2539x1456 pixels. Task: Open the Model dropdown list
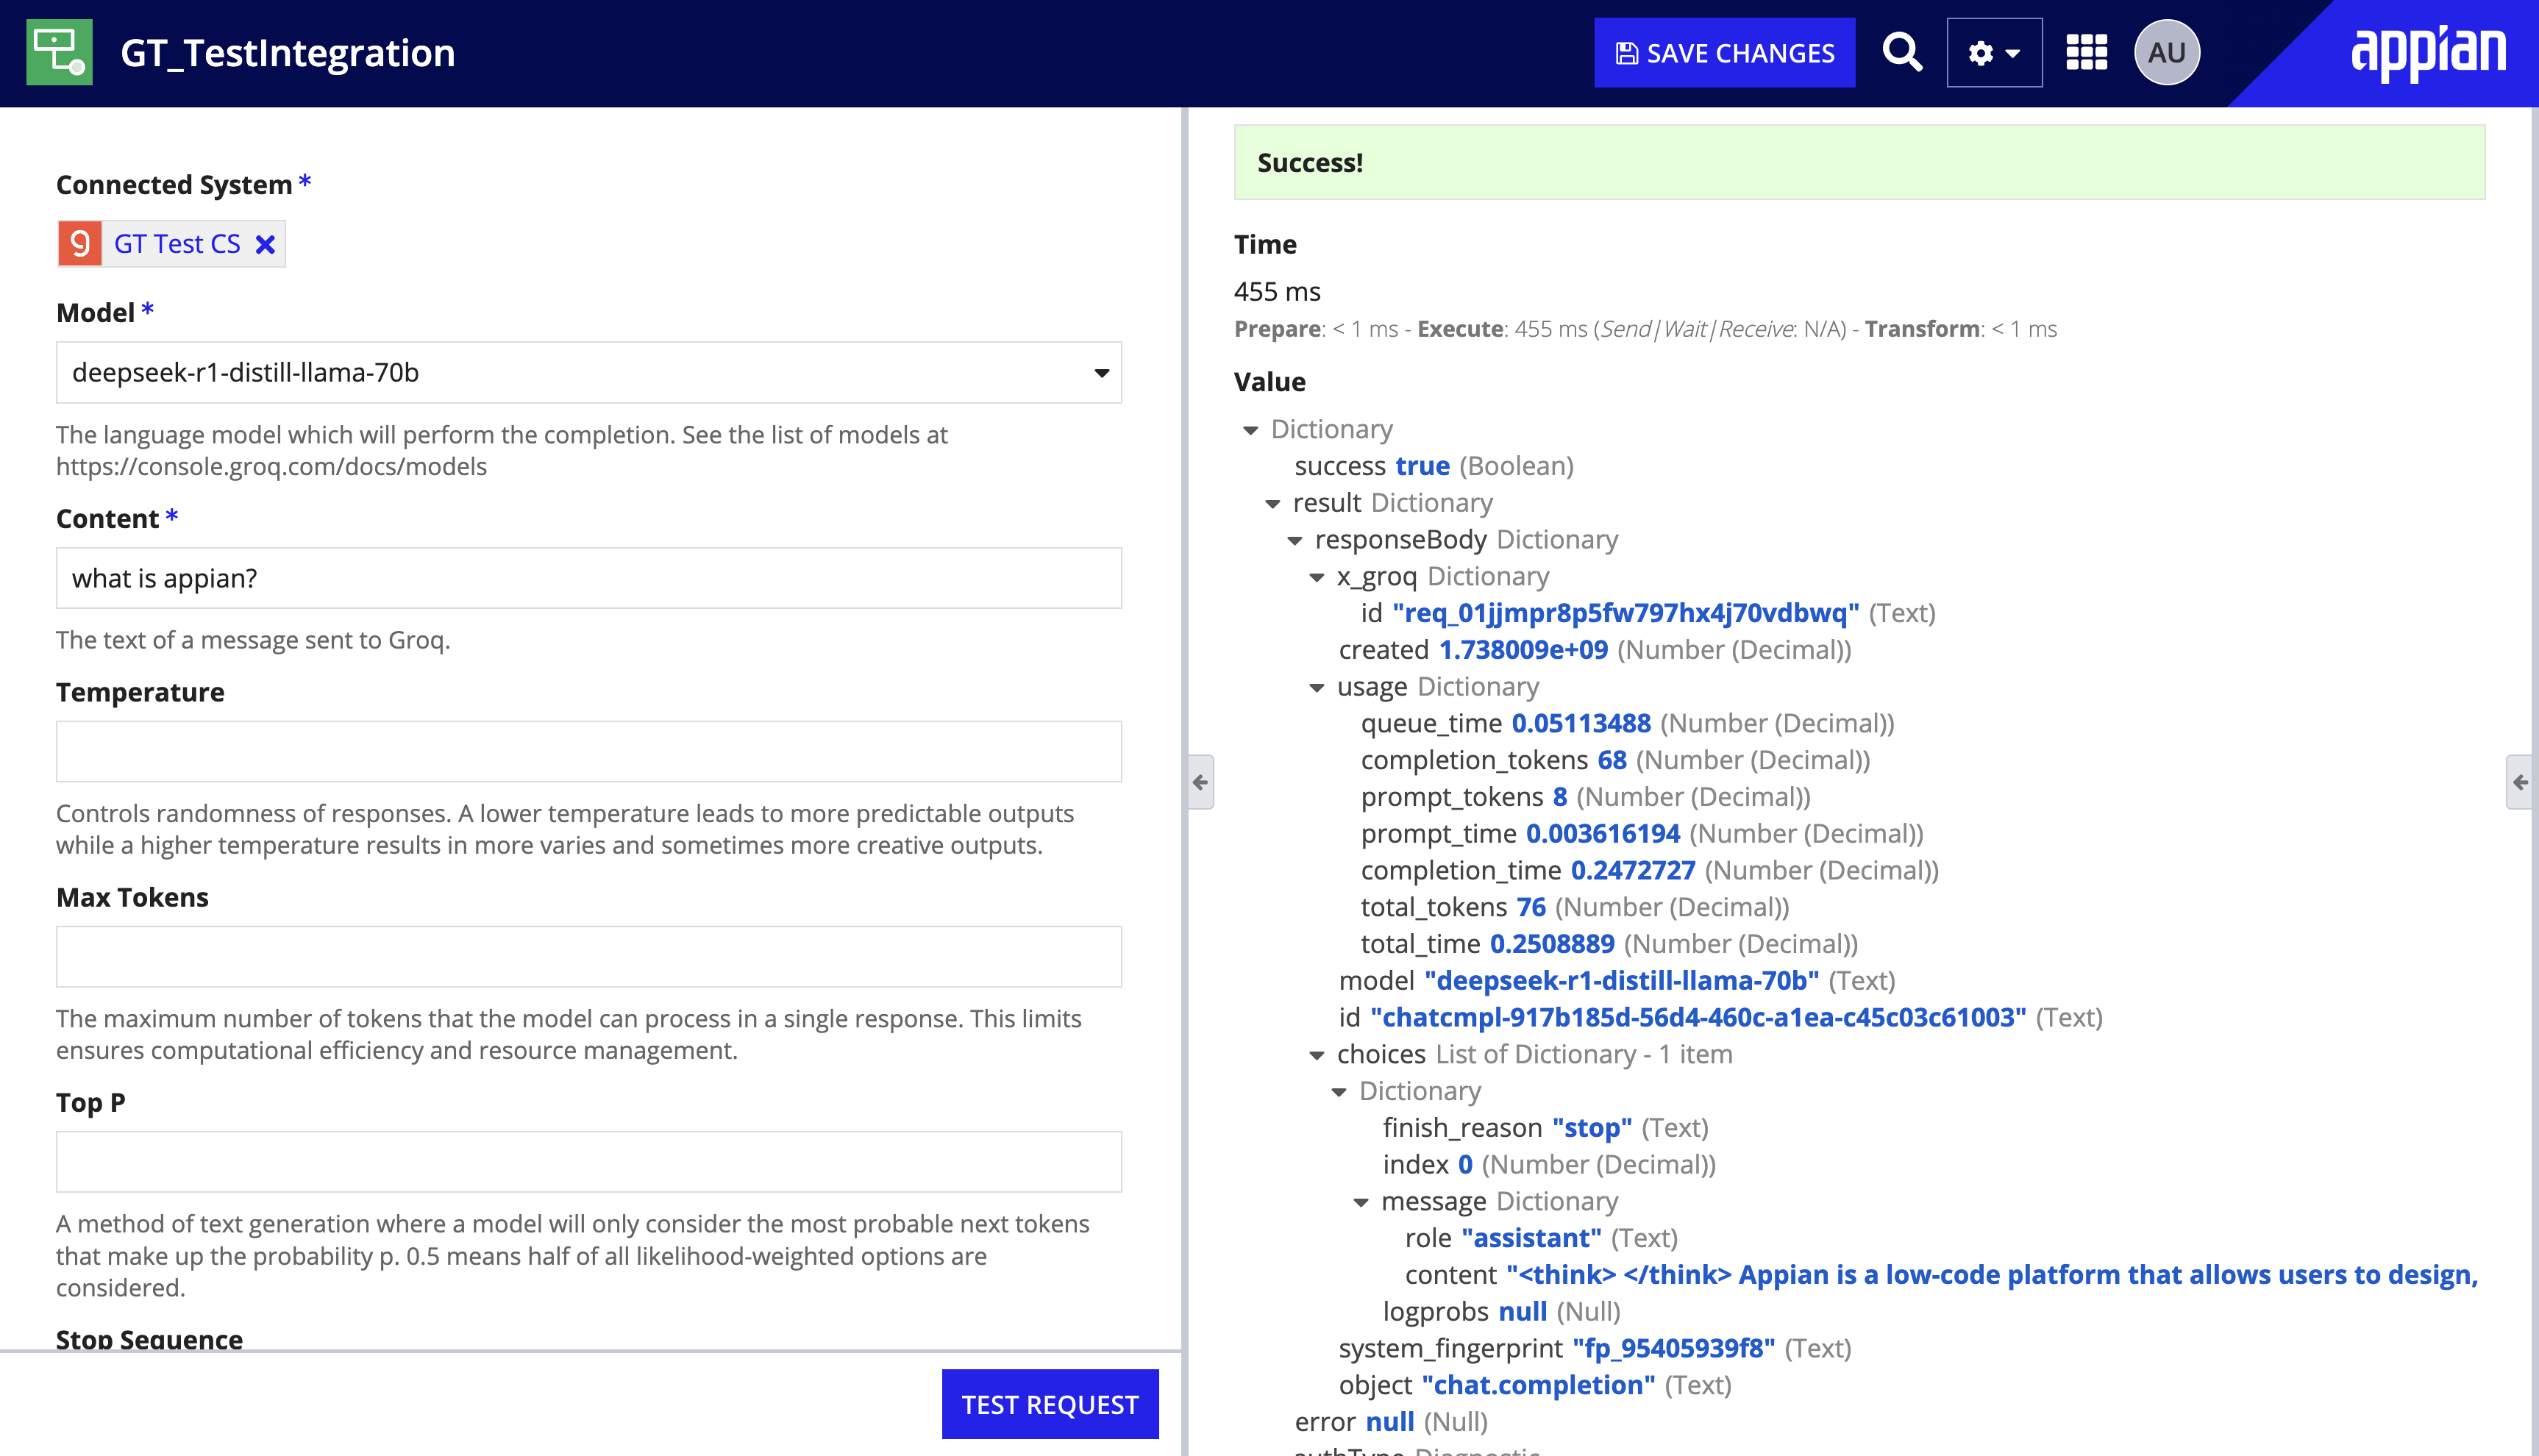589,372
